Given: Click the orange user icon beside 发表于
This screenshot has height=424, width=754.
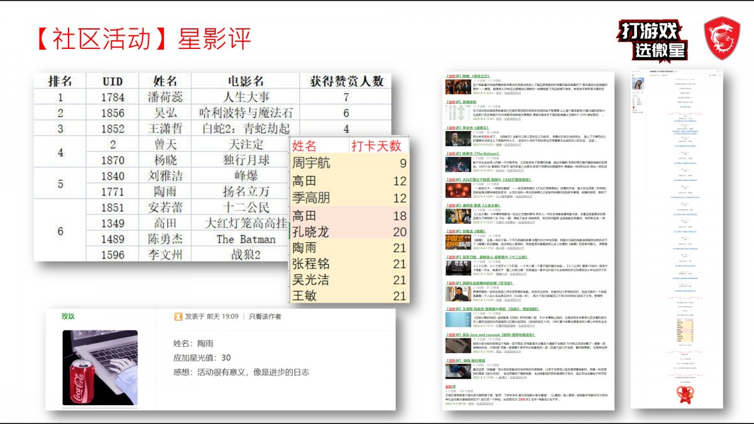Looking at the screenshot, I should click(x=178, y=317).
